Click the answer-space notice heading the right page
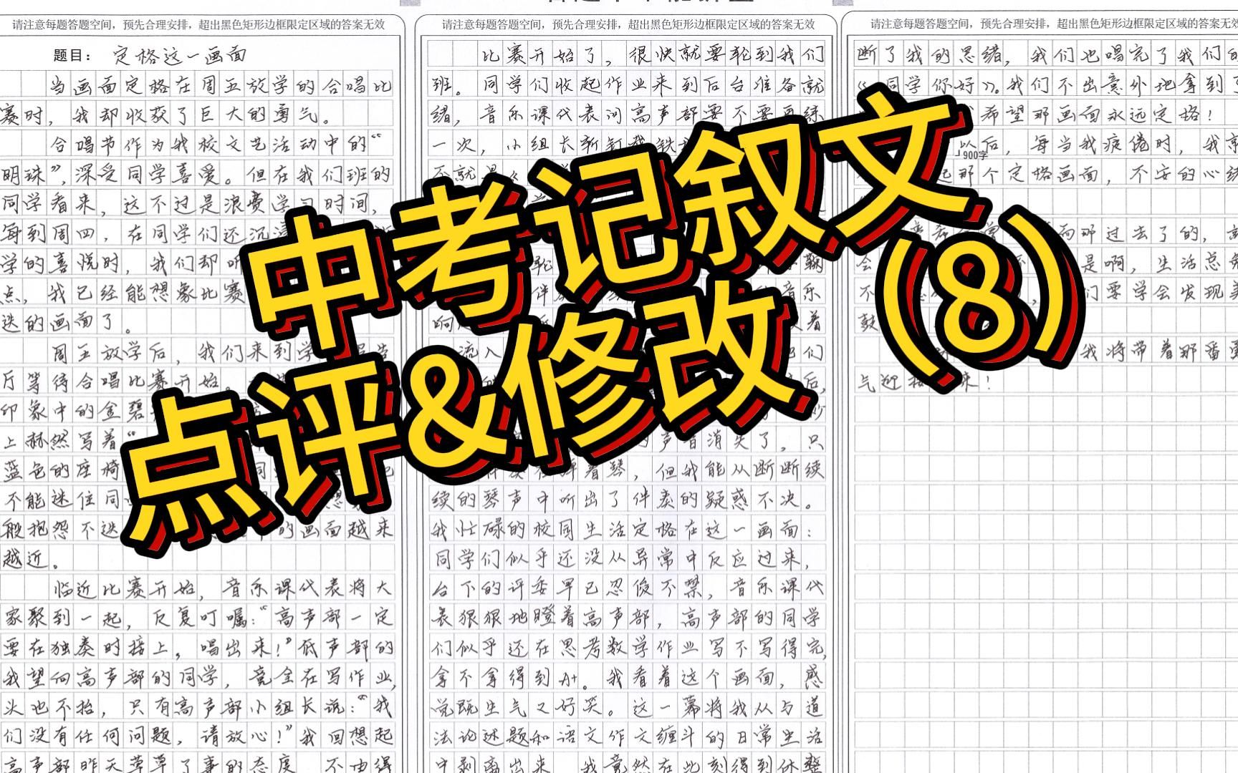The width and height of the screenshot is (1238, 773). click(1053, 24)
